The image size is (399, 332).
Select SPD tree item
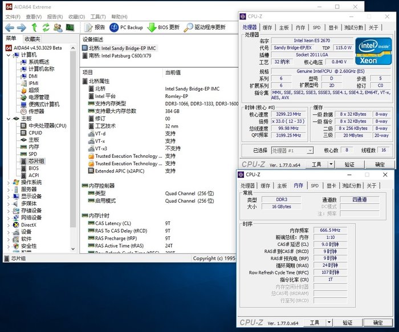coord(32,154)
